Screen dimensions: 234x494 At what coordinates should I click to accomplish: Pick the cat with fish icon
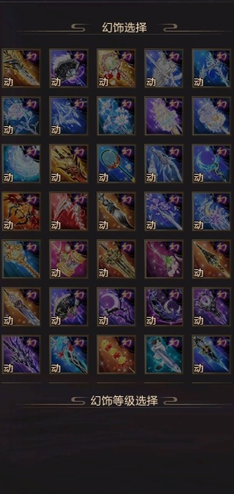(x=163, y=354)
